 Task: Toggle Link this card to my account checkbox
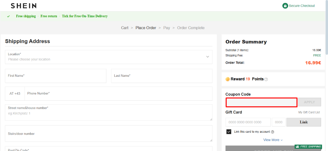coord(229,132)
